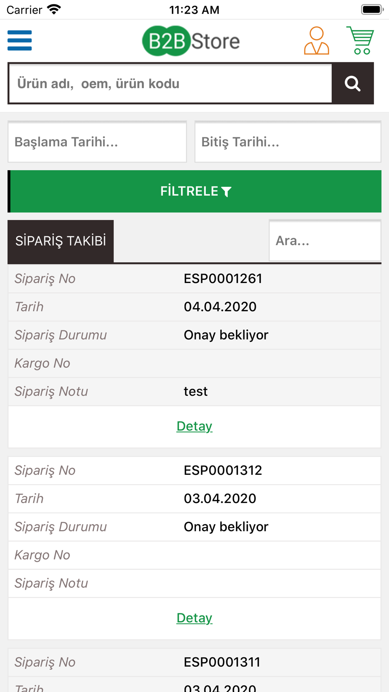Click the Ara order search field
The height and width of the screenshot is (692, 389).
(325, 241)
